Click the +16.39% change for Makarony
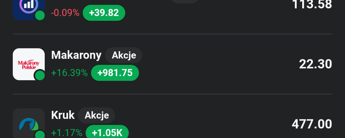 tap(69, 73)
